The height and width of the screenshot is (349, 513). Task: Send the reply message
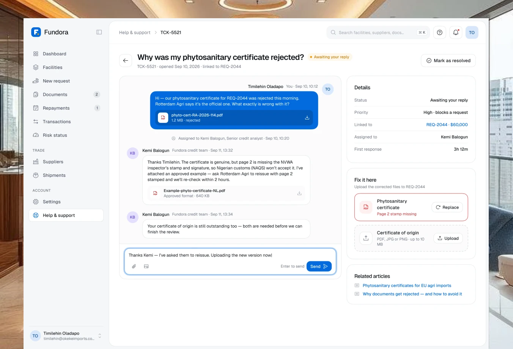(319, 266)
